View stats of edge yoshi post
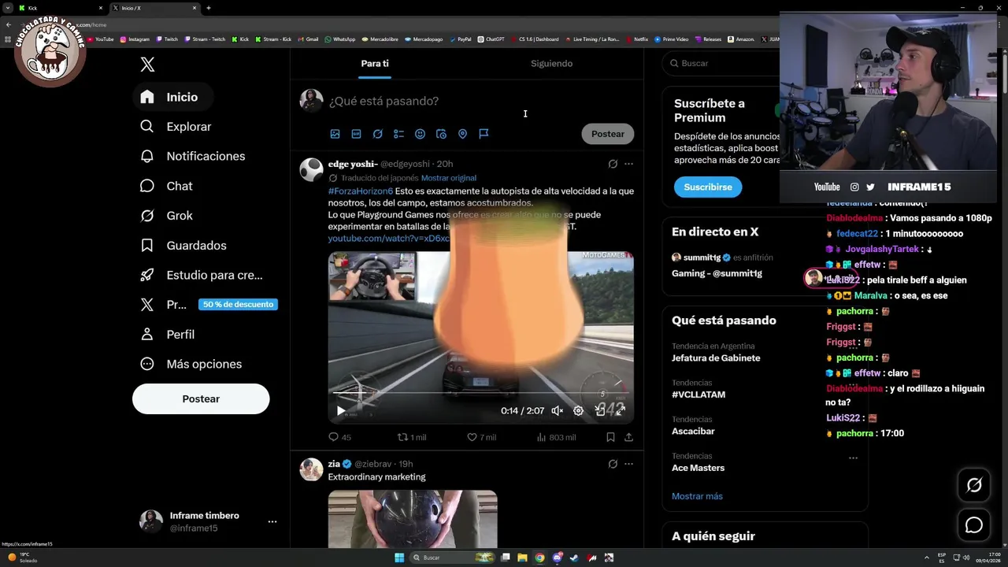The height and width of the screenshot is (567, 1008). click(x=555, y=437)
